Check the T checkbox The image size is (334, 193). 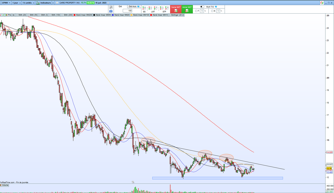click(196, 11)
